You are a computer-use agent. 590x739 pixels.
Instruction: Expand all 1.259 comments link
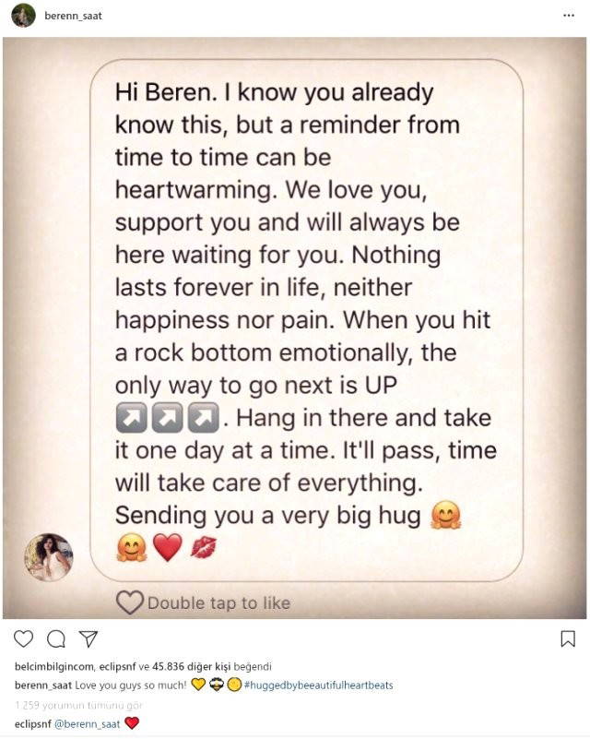tap(78, 706)
